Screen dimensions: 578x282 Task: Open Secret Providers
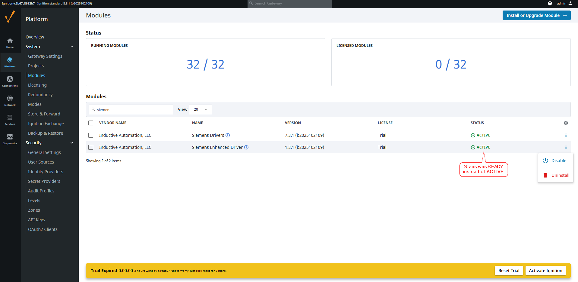click(x=44, y=181)
